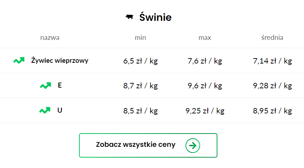Click the średnia column header

[x=272, y=37]
